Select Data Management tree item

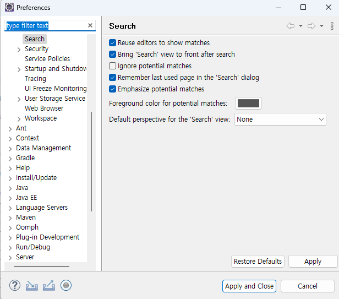[43, 148]
